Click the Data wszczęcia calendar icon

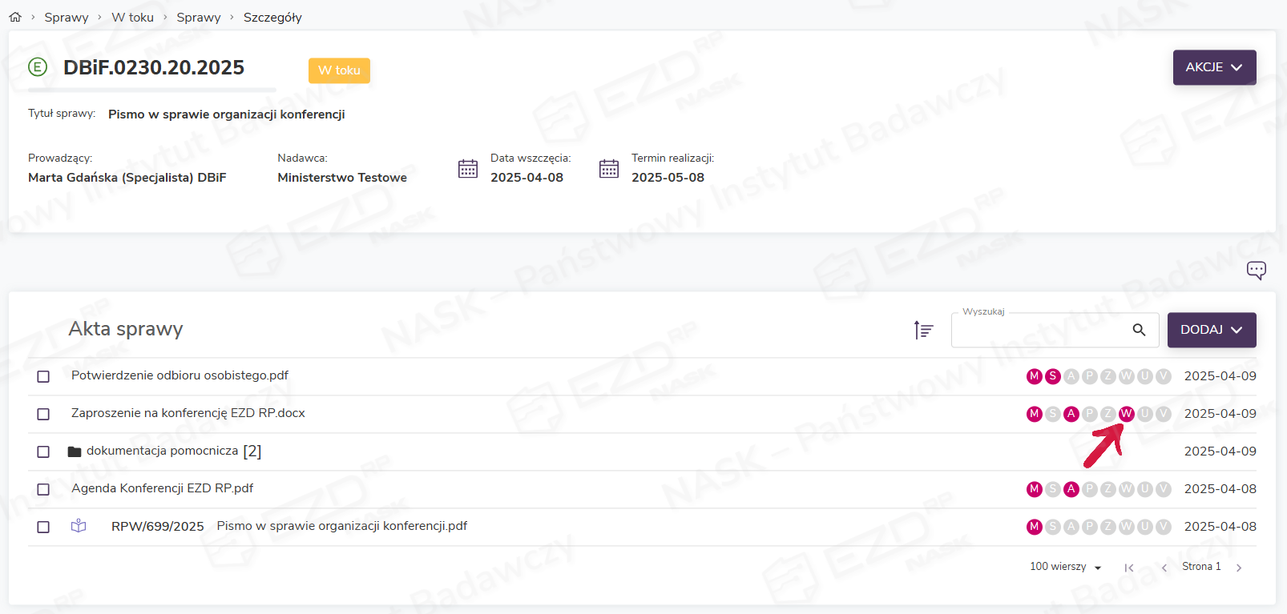pos(468,169)
